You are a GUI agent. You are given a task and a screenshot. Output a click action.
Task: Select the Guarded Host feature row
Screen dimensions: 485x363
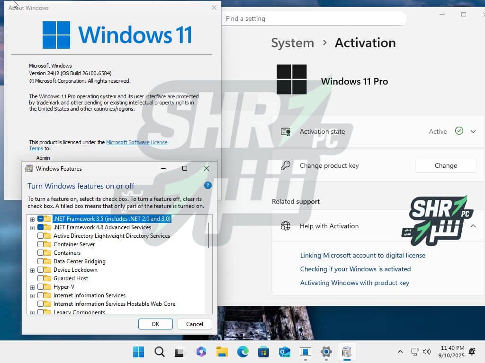click(x=71, y=278)
